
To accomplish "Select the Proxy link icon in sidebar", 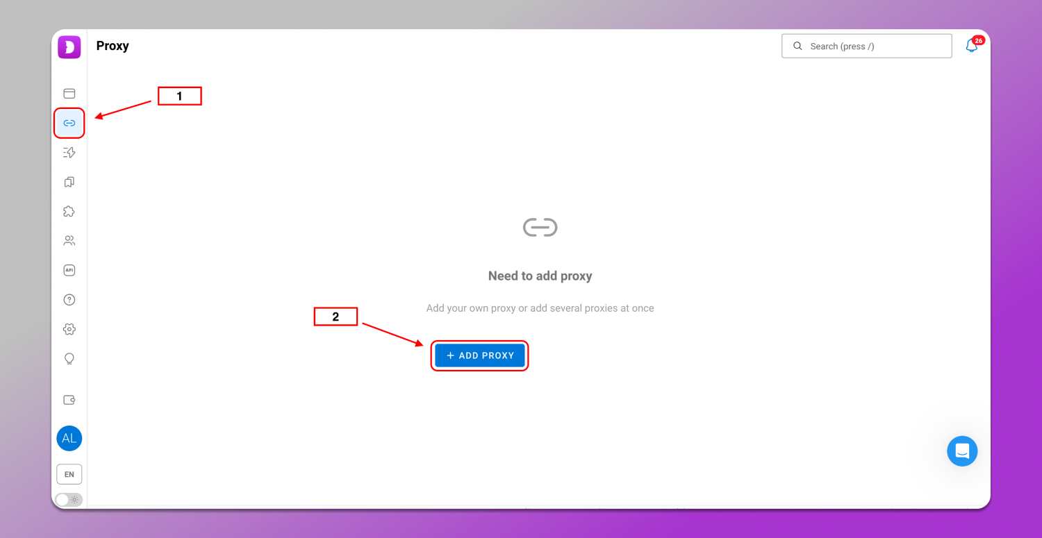I will [69, 123].
